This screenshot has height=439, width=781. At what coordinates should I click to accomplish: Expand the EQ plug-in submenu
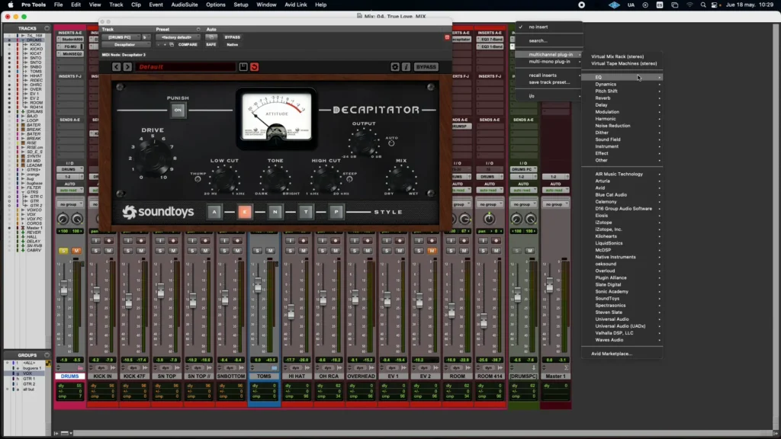pos(622,77)
